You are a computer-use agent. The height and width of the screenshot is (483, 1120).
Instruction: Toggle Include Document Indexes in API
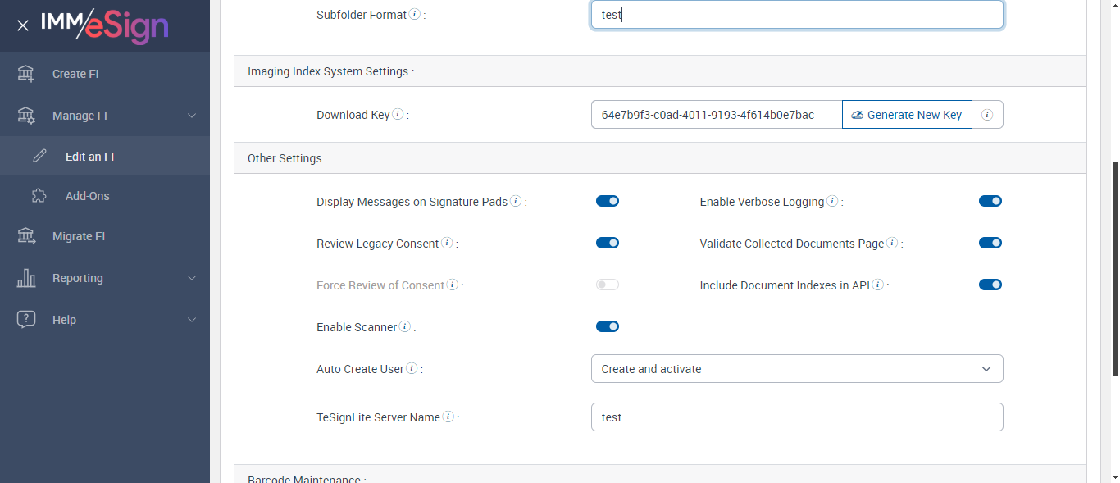(x=990, y=285)
